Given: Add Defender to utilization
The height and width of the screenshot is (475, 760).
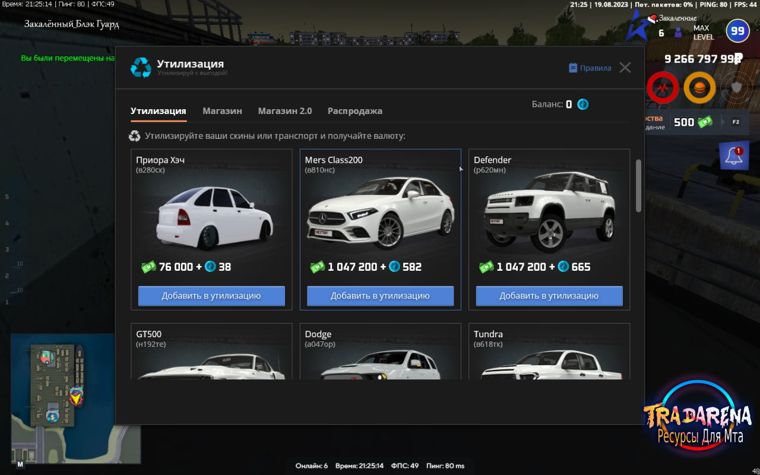Looking at the screenshot, I should coord(549,296).
